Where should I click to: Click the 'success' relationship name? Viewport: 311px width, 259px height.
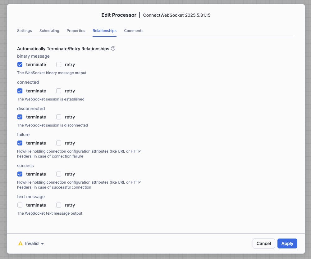(x=25, y=166)
